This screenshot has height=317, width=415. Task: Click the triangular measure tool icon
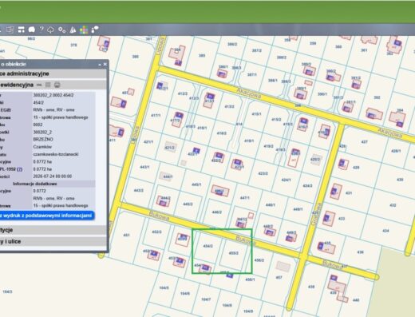point(73,30)
